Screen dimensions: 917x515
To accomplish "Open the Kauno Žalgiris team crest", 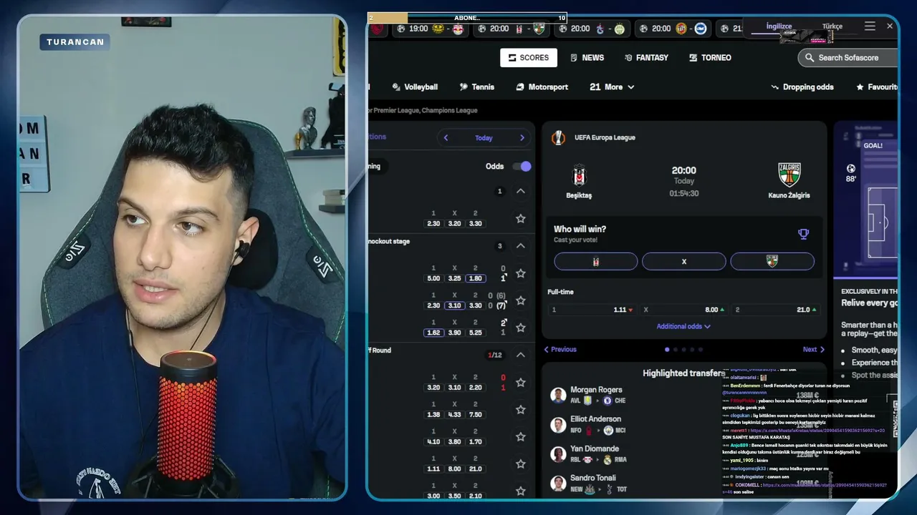I will (789, 175).
